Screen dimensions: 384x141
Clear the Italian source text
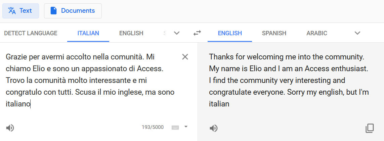click(185, 57)
